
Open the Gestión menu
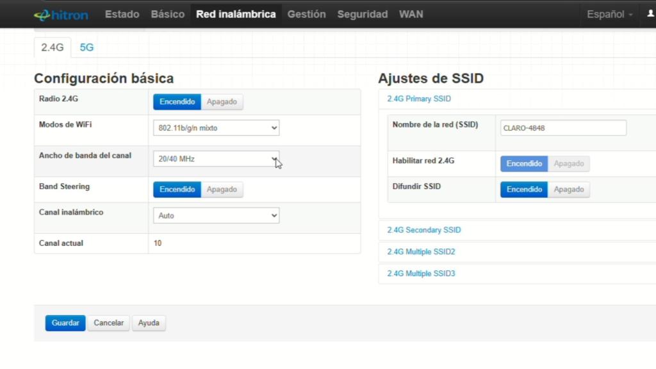(306, 14)
